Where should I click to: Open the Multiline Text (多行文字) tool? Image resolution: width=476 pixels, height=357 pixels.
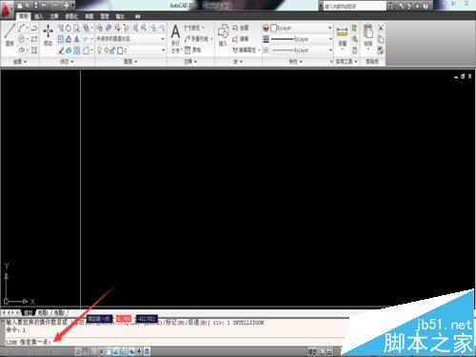(175, 39)
